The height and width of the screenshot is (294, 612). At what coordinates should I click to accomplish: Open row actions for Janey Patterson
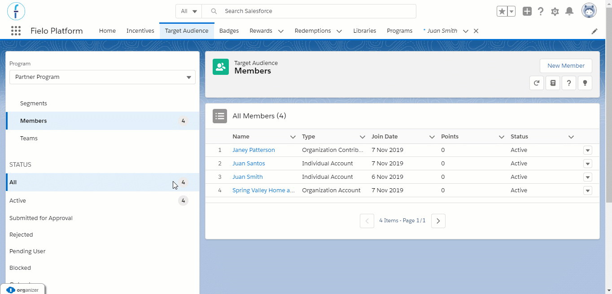click(x=588, y=150)
